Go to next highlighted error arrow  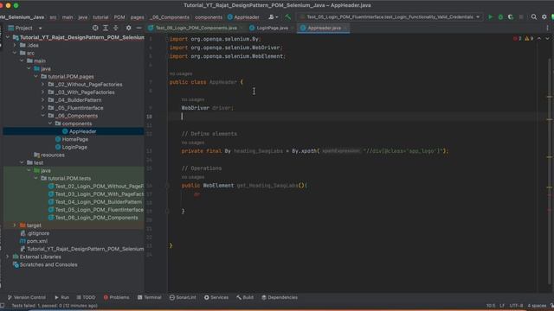tap(547, 38)
